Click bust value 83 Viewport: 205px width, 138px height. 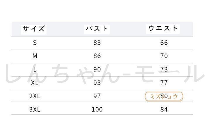(x=97, y=43)
